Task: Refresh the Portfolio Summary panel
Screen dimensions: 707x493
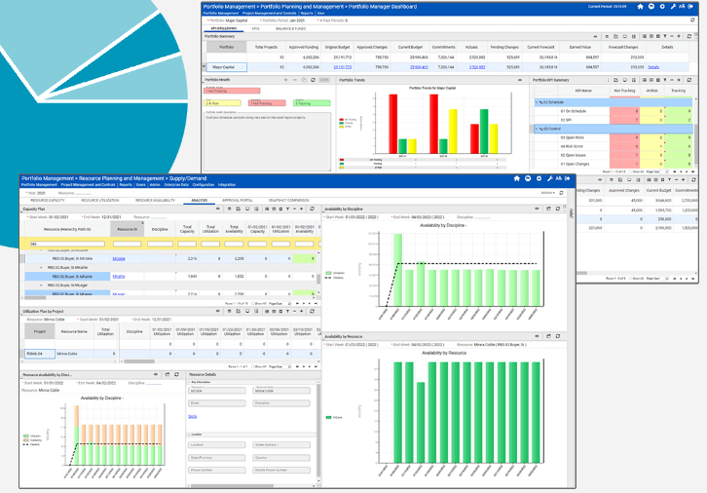Action: [688, 36]
